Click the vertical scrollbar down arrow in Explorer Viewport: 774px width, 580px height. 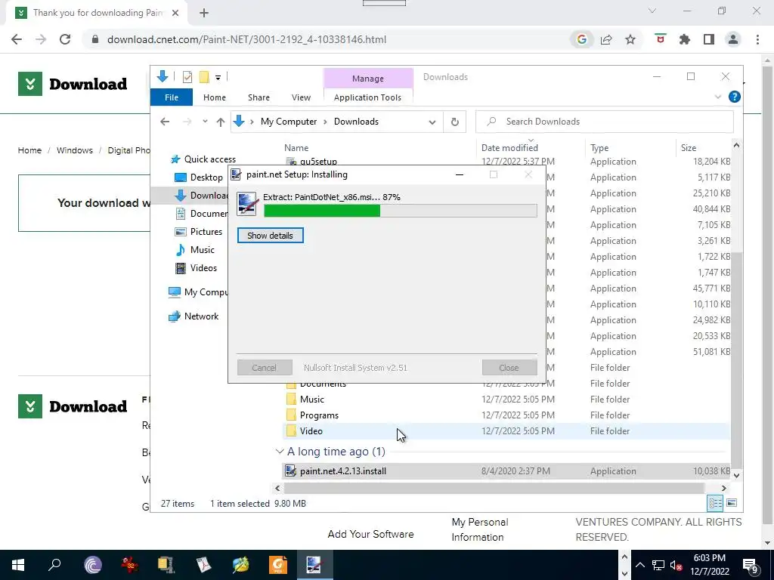[x=736, y=476]
